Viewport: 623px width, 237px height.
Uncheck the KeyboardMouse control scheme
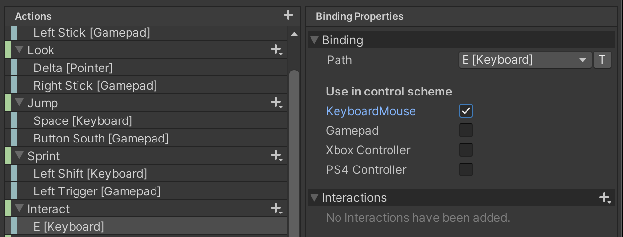[x=466, y=111]
